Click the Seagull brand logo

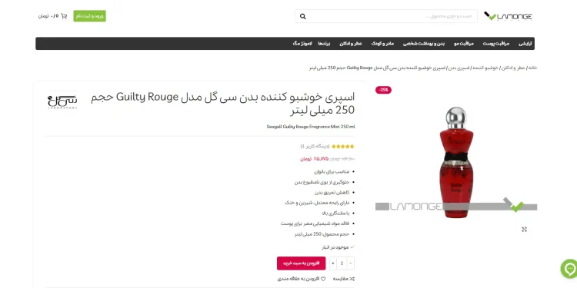tap(62, 101)
